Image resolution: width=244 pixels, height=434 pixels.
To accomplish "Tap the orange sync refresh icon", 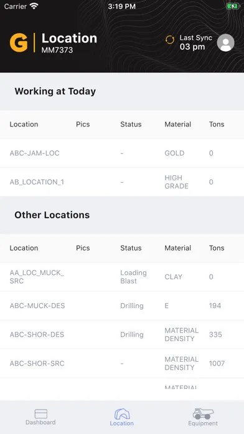I will click(170, 40).
